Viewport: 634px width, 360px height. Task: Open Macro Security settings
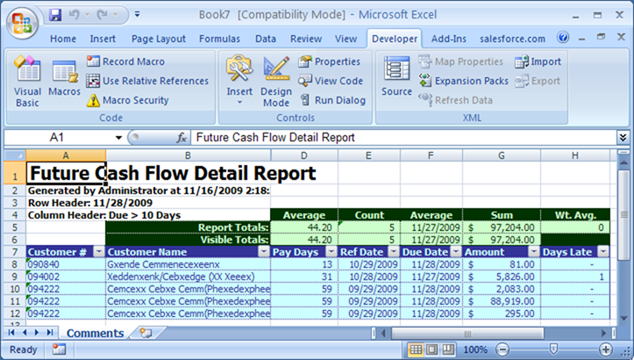(x=128, y=100)
